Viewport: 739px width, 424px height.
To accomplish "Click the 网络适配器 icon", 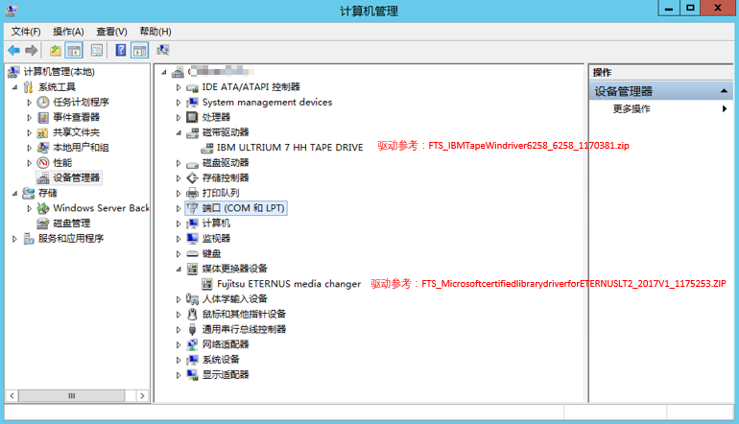I will tap(192, 344).
